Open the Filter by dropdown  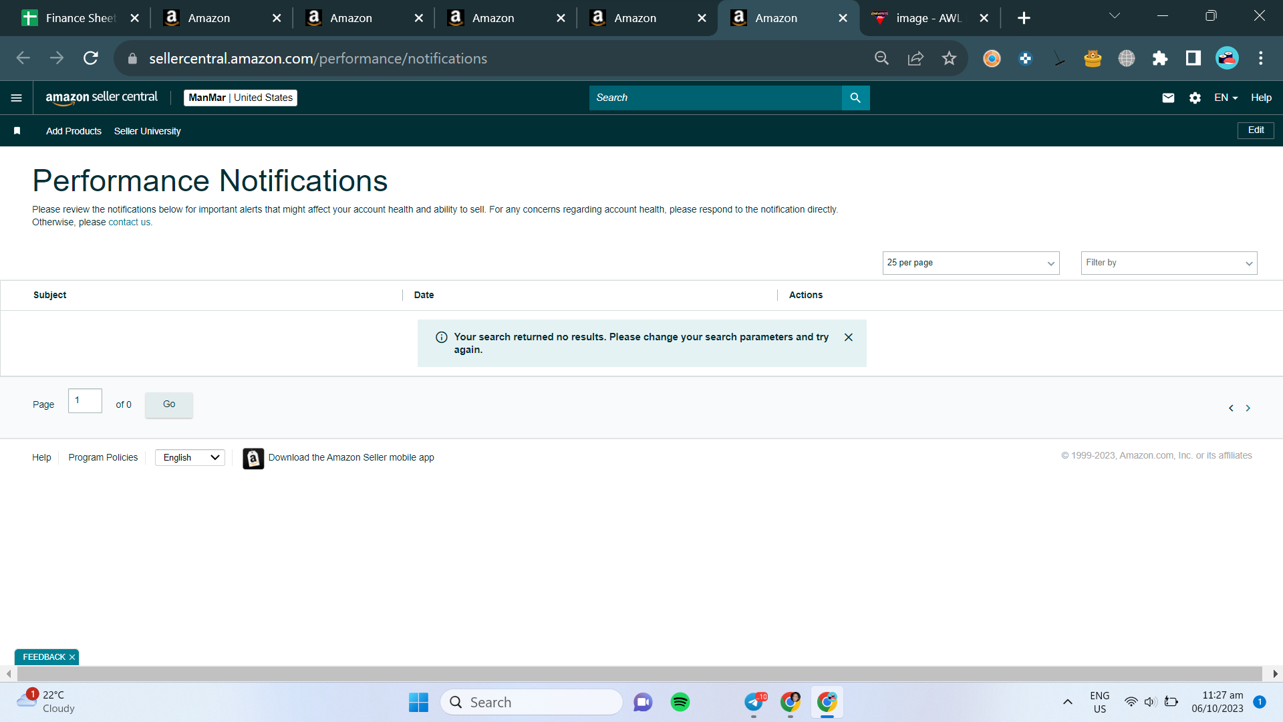[1169, 263]
